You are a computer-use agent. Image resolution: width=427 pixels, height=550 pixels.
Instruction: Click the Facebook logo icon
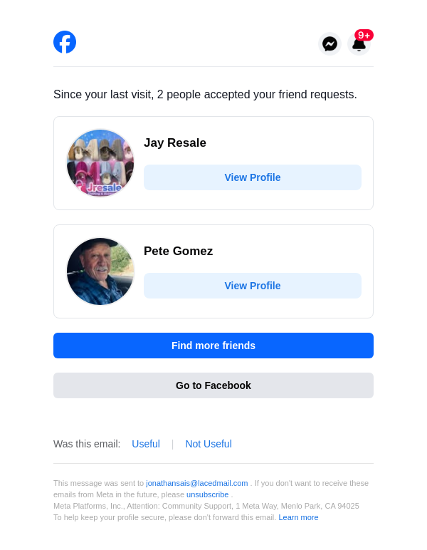click(65, 42)
